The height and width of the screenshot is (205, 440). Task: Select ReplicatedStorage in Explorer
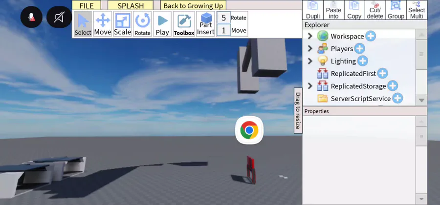(x=358, y=86)
